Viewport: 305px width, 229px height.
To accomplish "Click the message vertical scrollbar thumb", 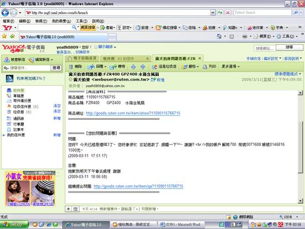I will 301,147.
